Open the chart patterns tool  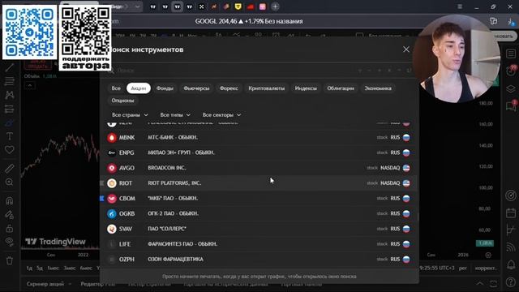point(9,95)
